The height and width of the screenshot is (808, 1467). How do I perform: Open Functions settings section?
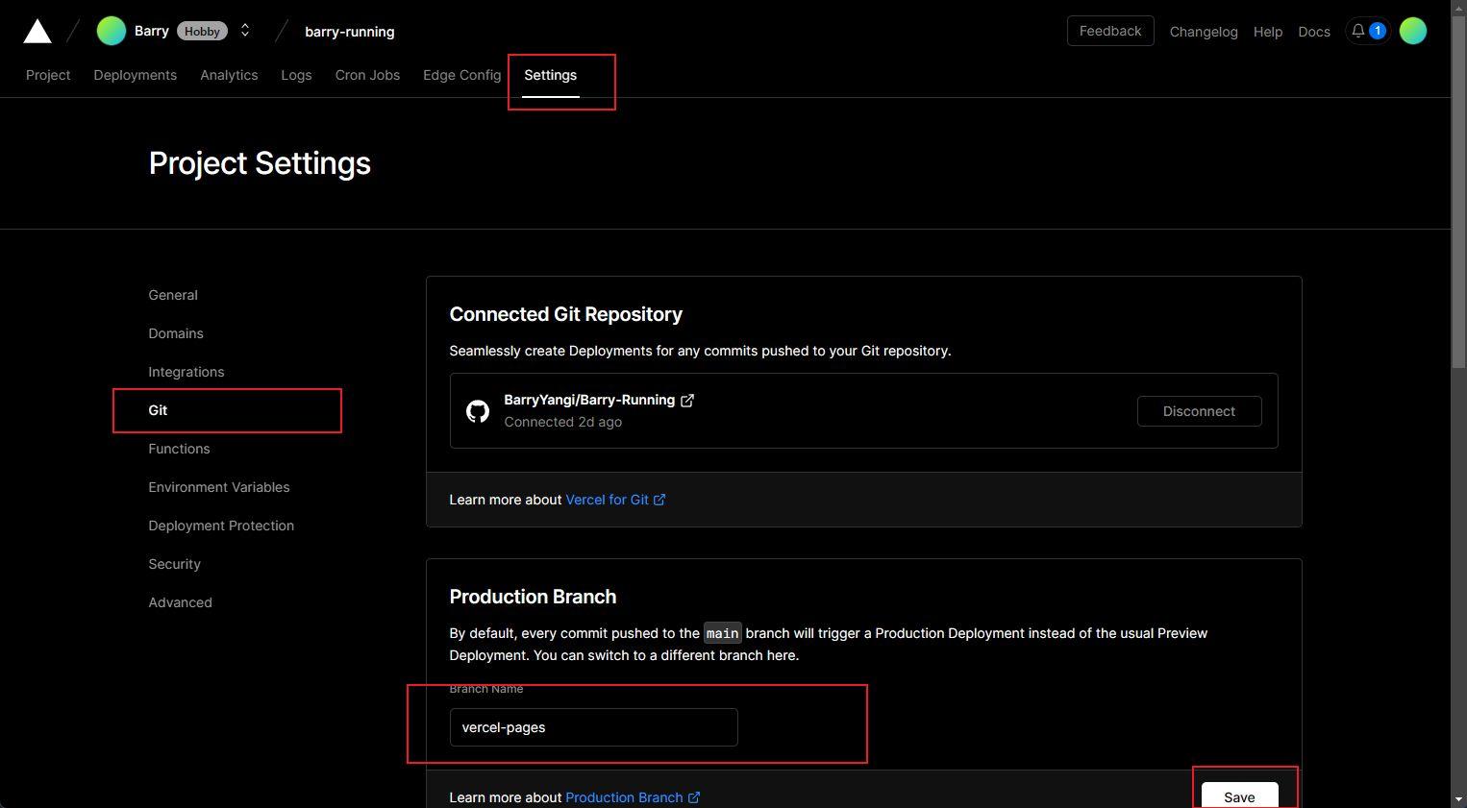(x=179, y=449)
